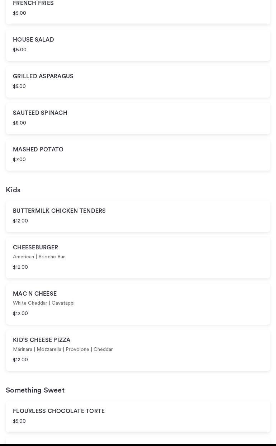The height and width of the screenshot is (446, 276).
Task: Select the kids Cheeseburger card
Action: [x=138, y=258]
